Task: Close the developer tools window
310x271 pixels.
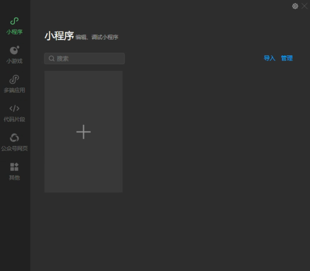Action: 304,6
